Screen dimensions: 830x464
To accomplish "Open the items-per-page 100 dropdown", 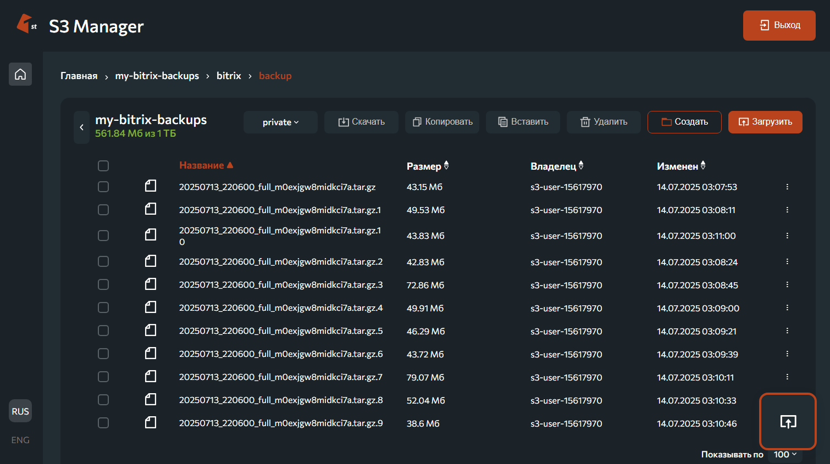I will [785, 454].
